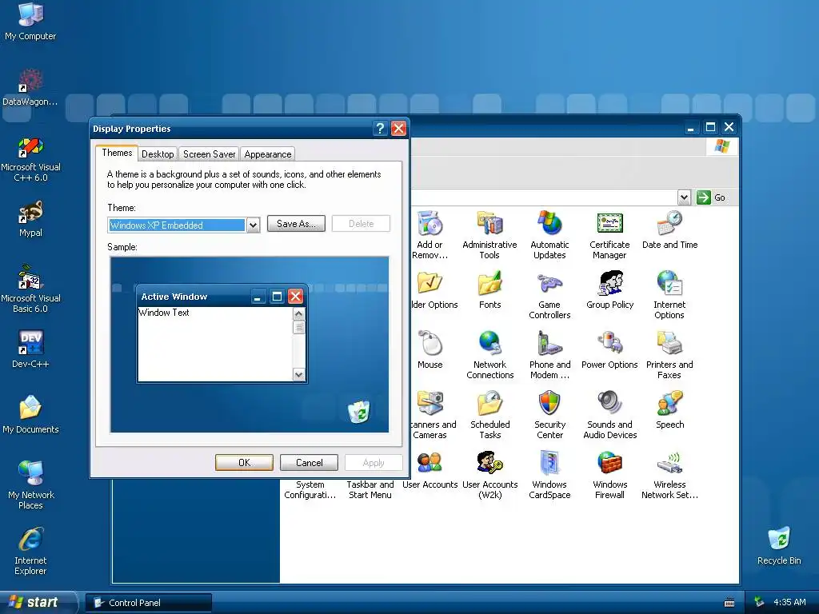819x614 pixels.
Task: Click Display Properties help question mark
Action: 380,129
